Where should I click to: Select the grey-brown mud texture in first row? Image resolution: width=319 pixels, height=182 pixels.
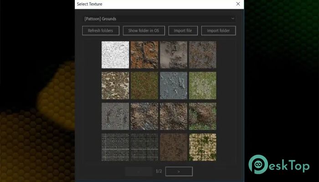174,55
